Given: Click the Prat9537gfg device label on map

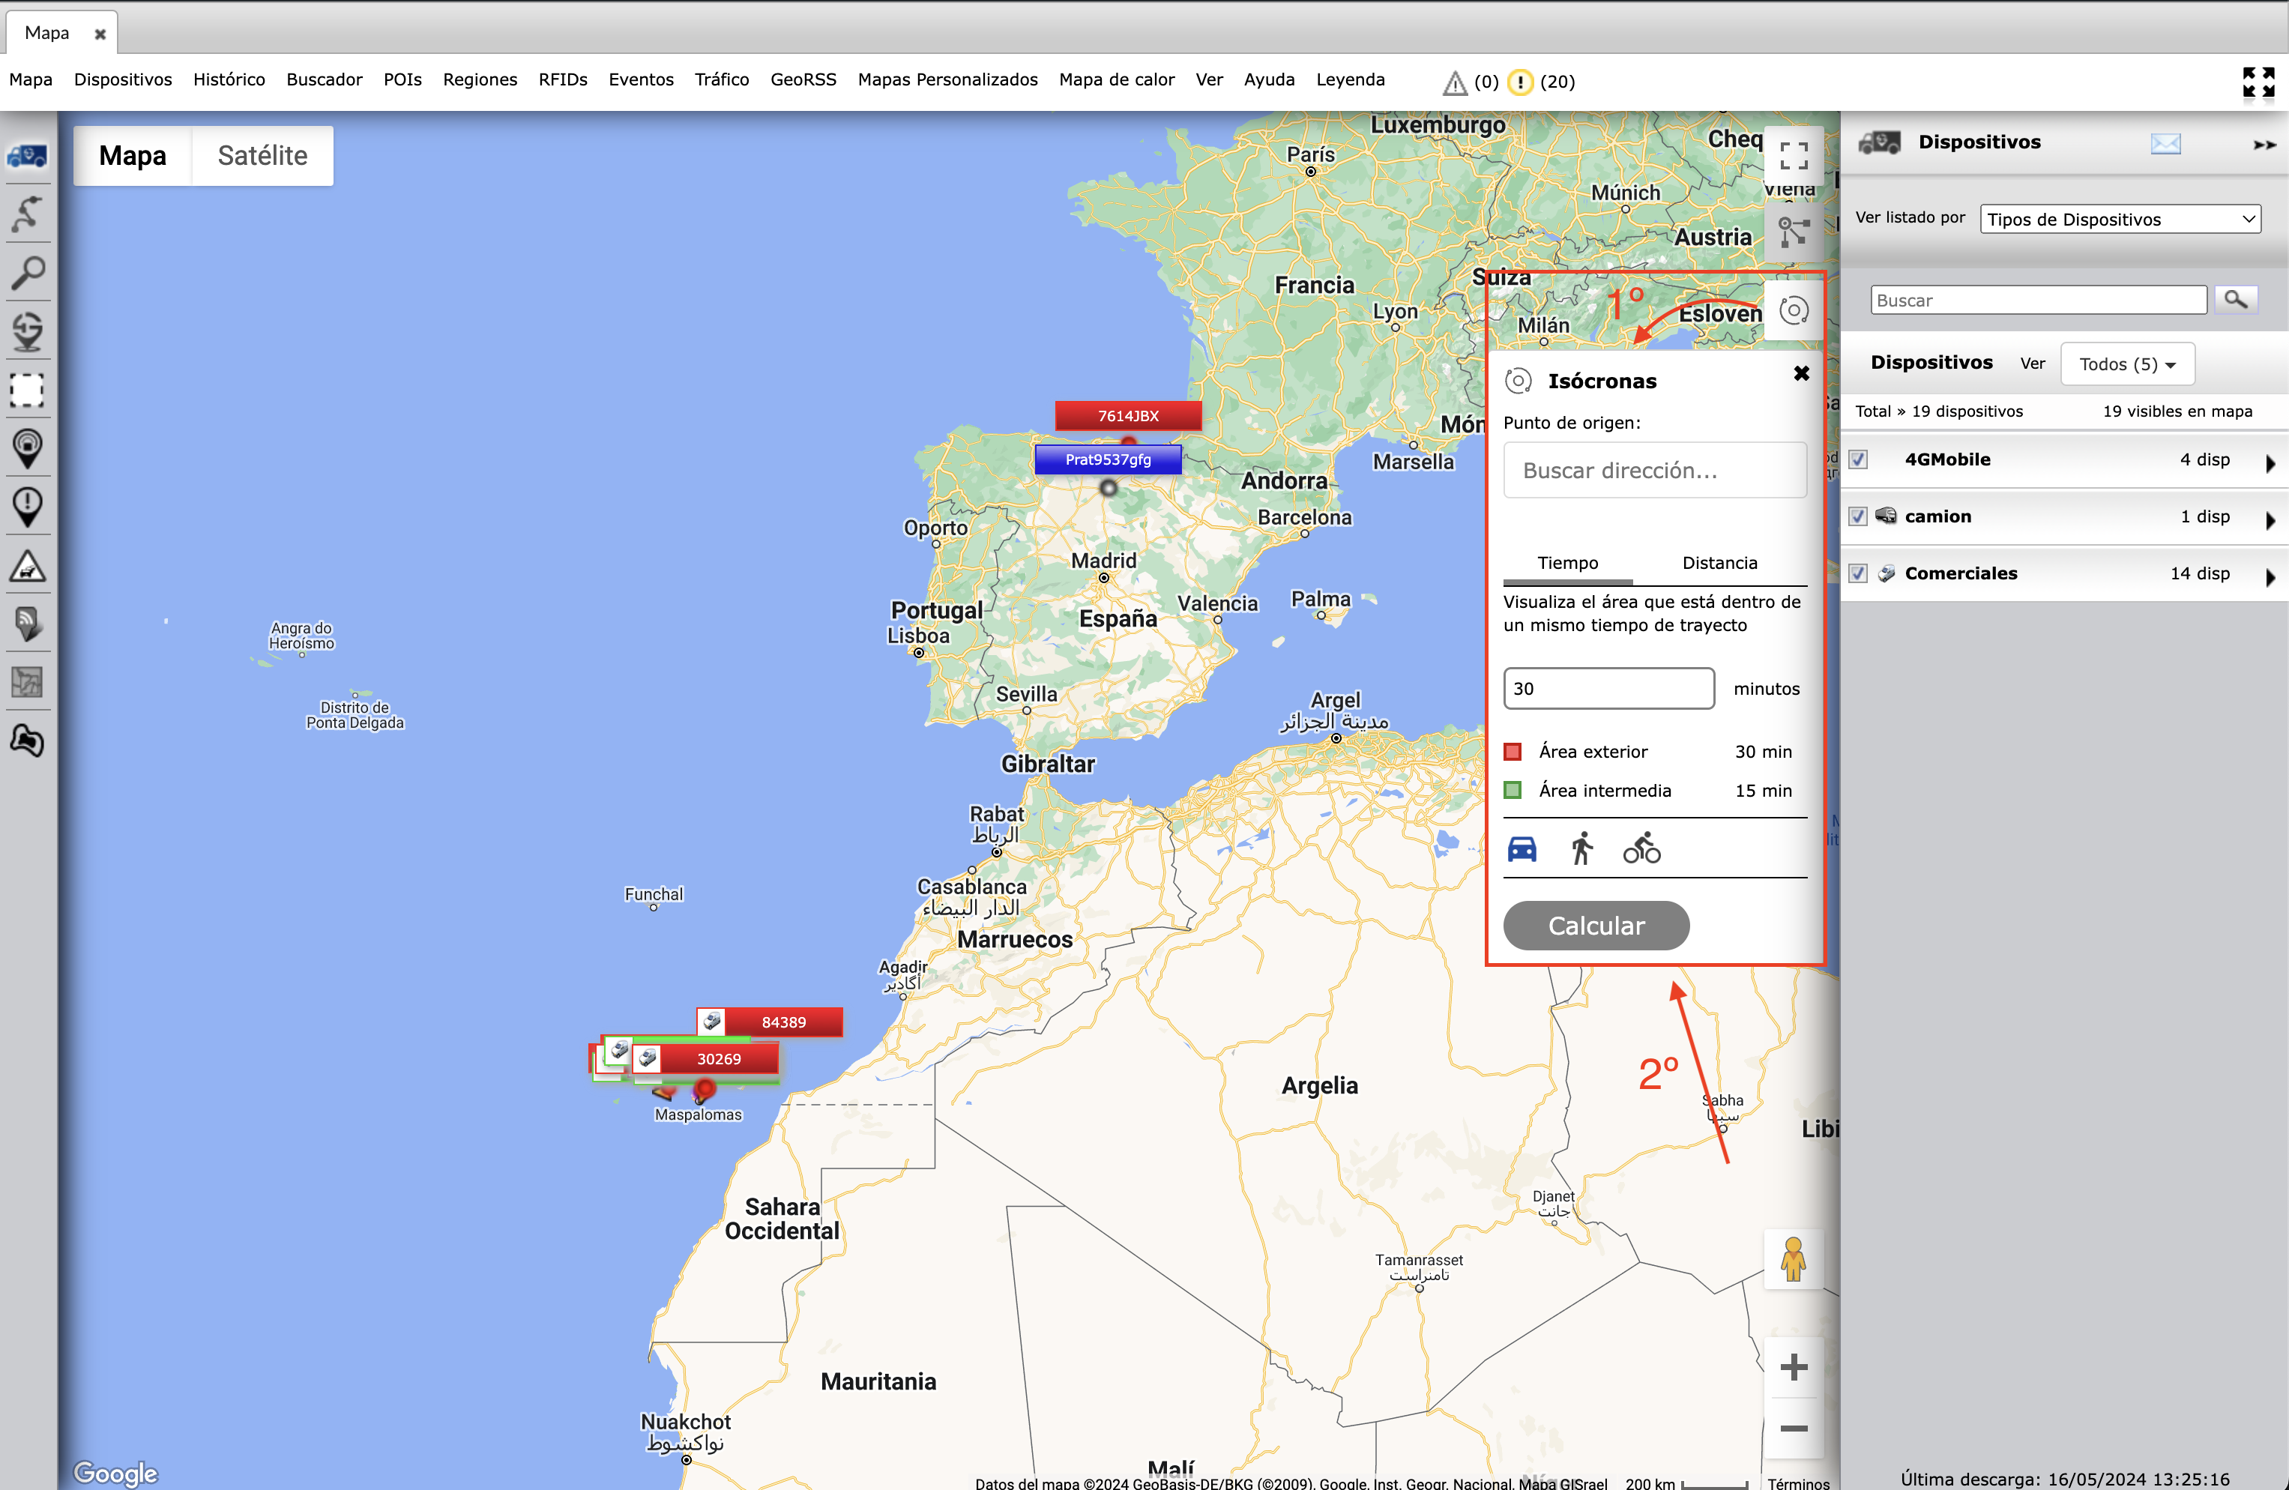Looking at the screenshot, I should click(x=1108, y=459).
